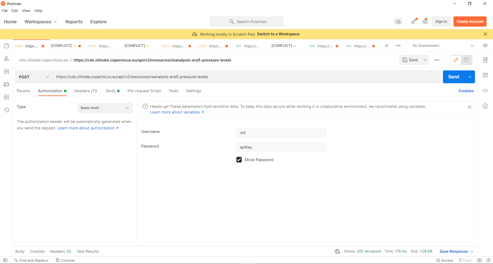Open the Cookies link
493x264 pixels.
point(466,91)
